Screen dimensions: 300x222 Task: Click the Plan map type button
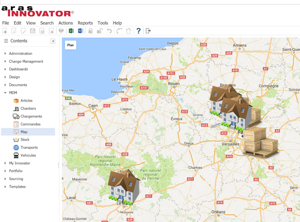click(70, 45)
